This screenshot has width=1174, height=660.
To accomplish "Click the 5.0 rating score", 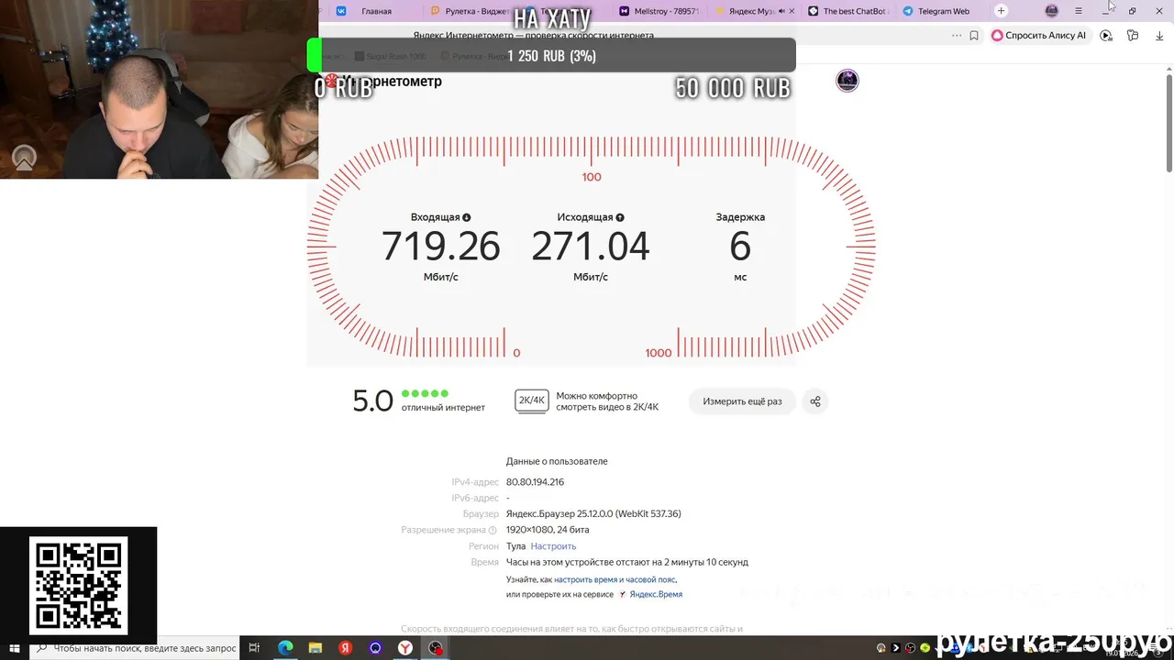I will (x=373, y=401).
